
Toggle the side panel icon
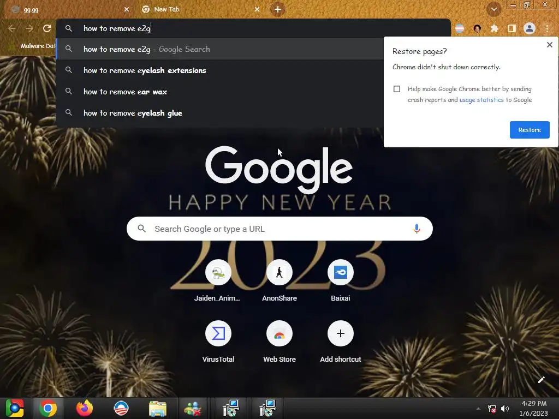coord(512,28)
